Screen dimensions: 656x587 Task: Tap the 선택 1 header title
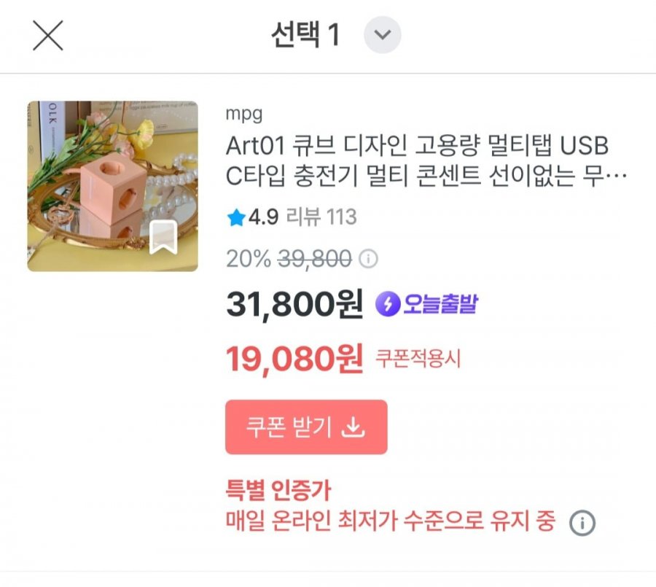click(305, 35)
